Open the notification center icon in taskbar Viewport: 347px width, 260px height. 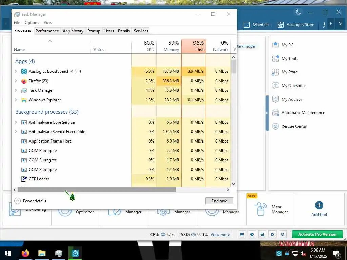pyautogui.click(x=336, y=253)
